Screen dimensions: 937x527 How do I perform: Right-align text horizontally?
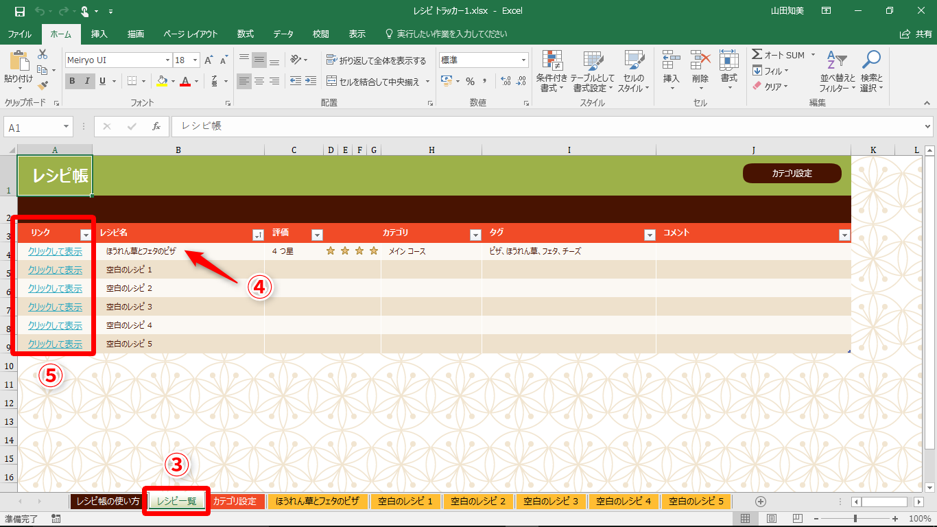pos(274,81)
